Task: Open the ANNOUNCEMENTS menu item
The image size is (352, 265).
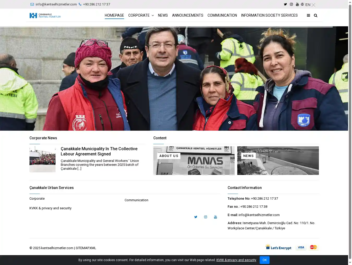Action: pos(187,16)
